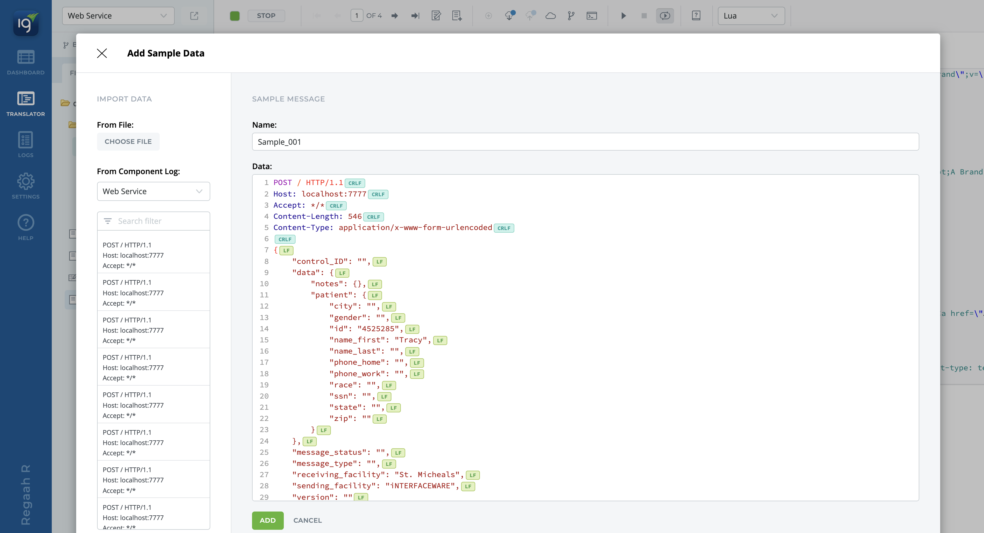Viewport: 984px width, 533px height.
Task: Click CANCEL in the dialog
Action: (308, 520)
